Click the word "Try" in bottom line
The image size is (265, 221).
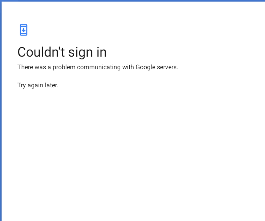pyautogui.click(x=22, y=85)
